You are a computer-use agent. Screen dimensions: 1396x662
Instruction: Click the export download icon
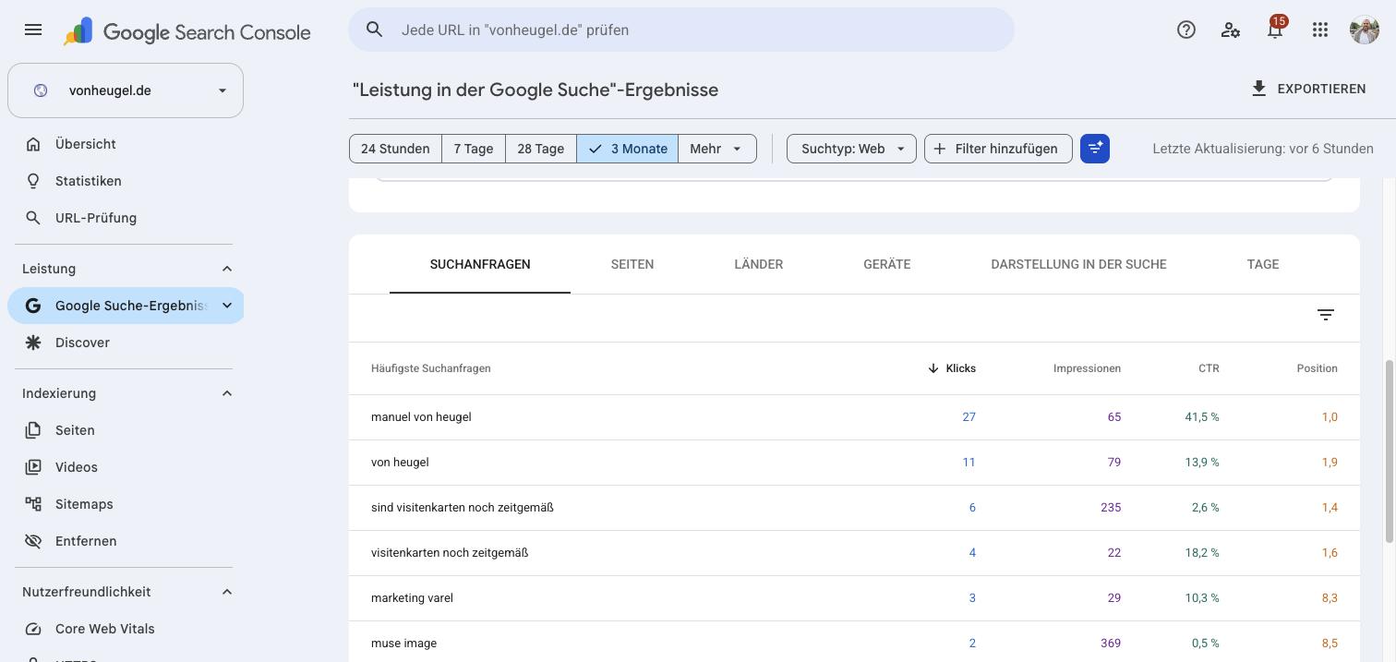tap(1258, 89)
